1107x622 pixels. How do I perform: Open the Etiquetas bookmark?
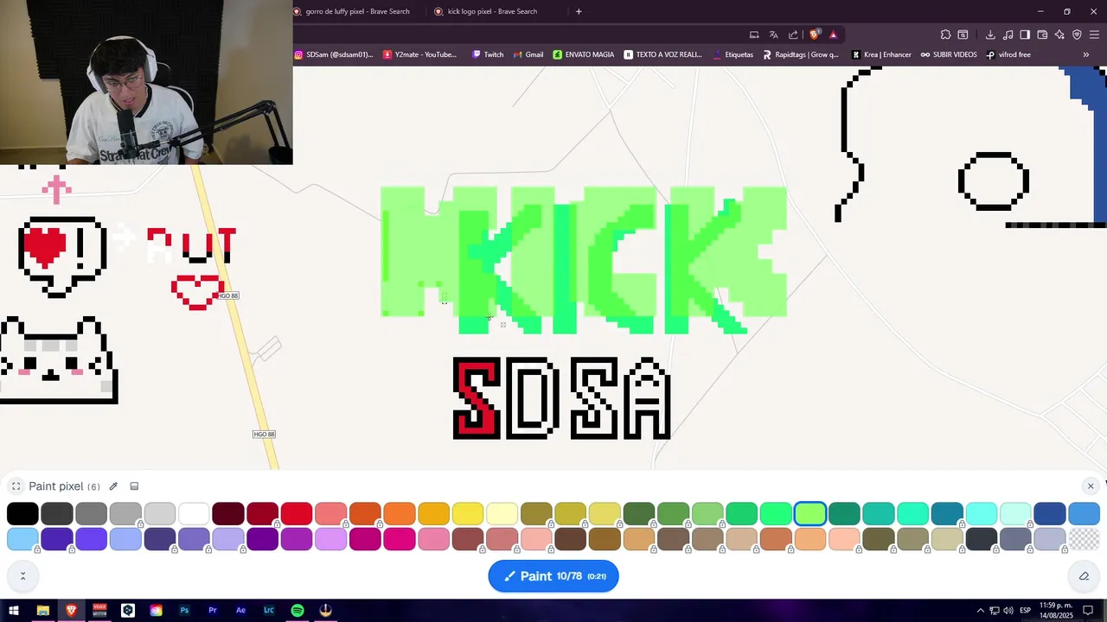733,54
